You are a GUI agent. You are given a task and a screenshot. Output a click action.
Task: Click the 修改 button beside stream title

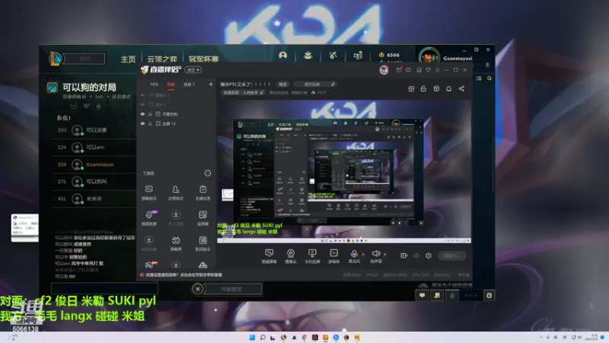tap(282, 84)
